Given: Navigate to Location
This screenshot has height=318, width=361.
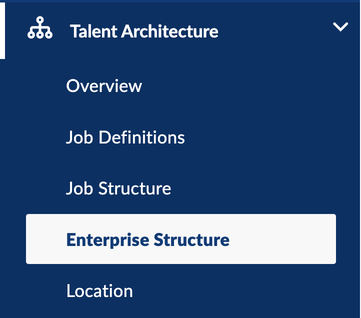Looking at the screenshot, I should click(99, 291).
